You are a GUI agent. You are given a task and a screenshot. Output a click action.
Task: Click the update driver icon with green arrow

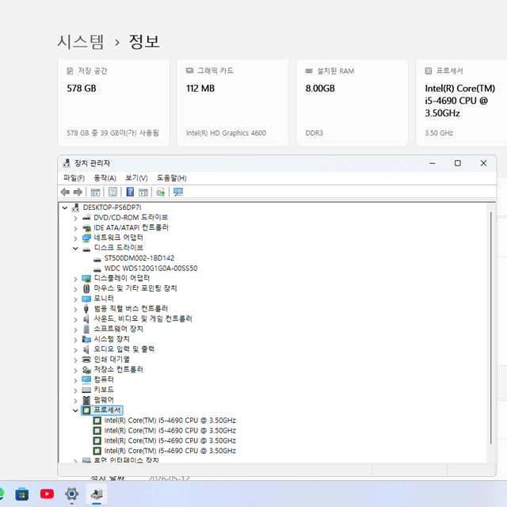tap(161, 192)
